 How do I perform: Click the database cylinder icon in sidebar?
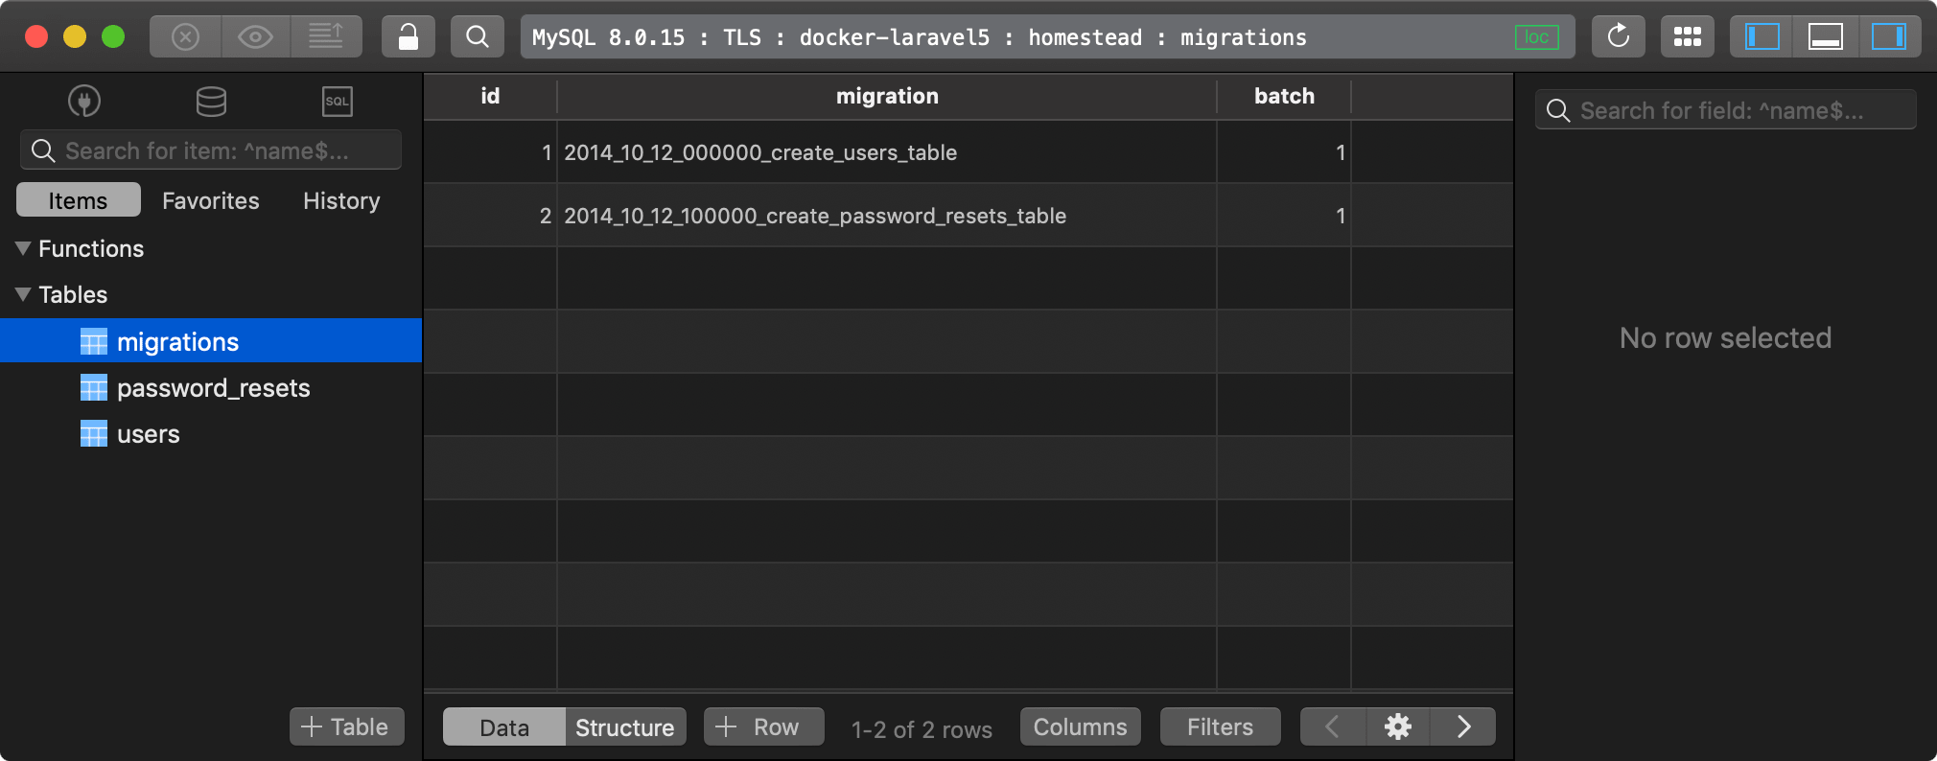(x=211, y=101)
